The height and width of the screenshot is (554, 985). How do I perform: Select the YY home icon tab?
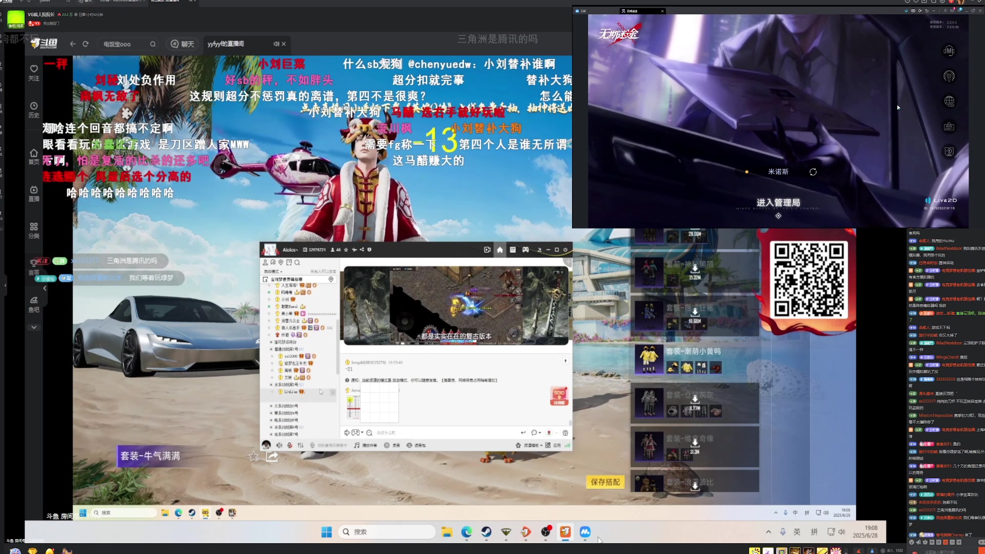(500, 250)
